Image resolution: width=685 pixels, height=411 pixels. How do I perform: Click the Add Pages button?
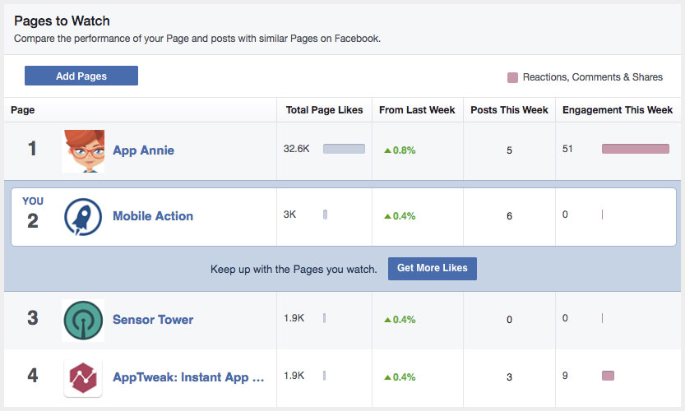pos(81,76)
